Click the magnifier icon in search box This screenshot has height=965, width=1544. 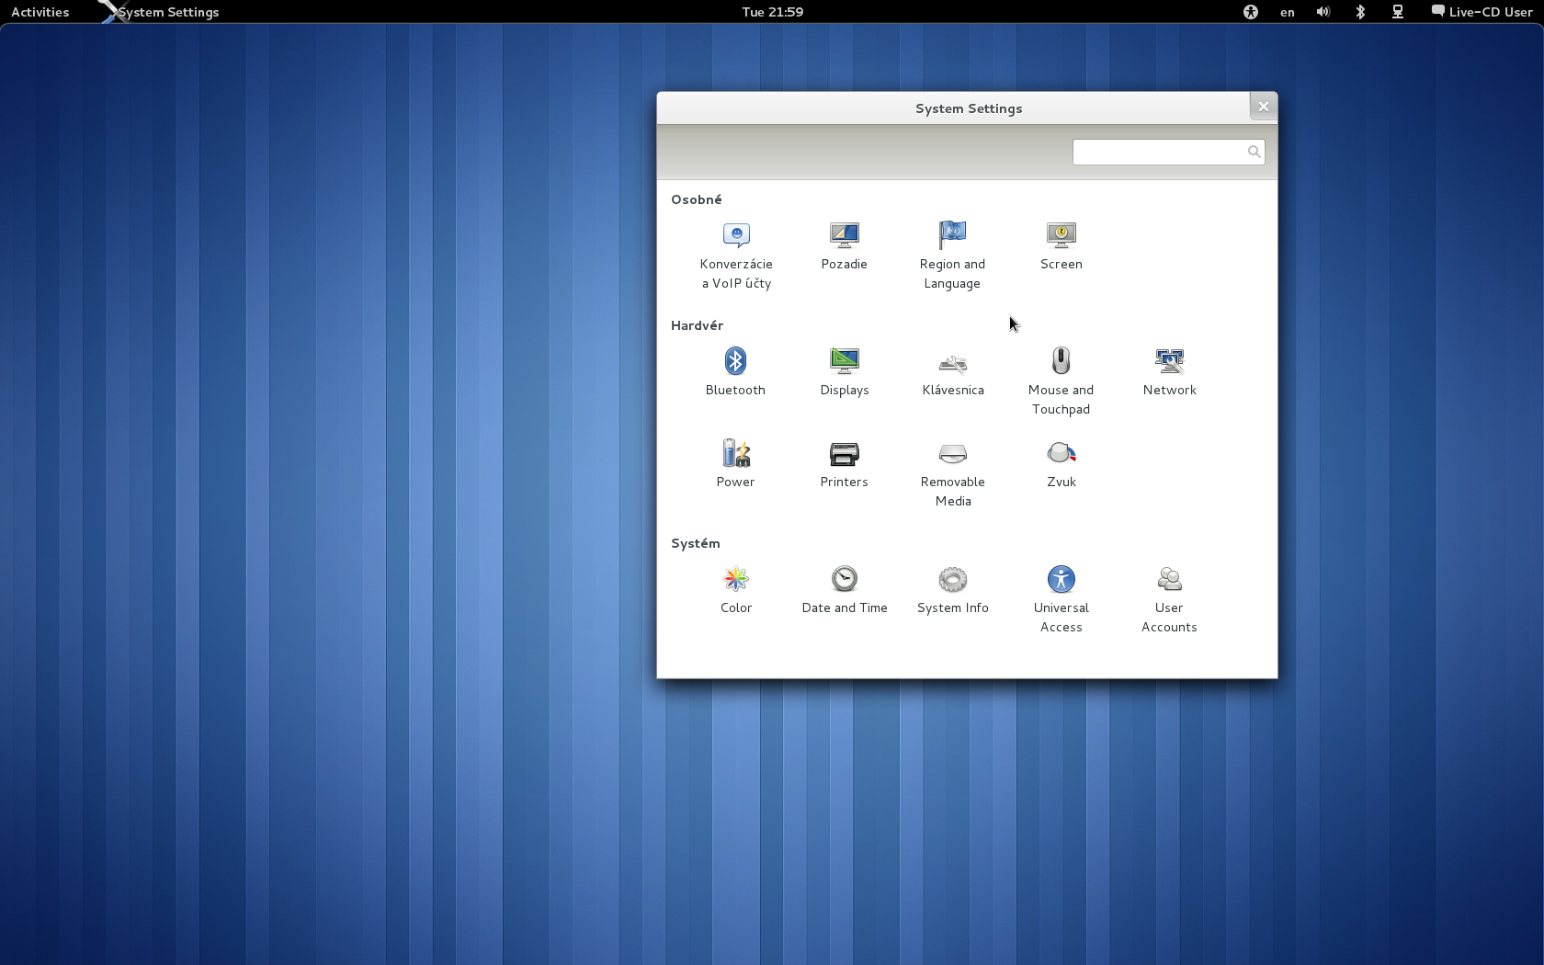click(x=1254, y=152)
